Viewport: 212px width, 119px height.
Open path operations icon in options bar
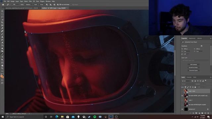47,5
